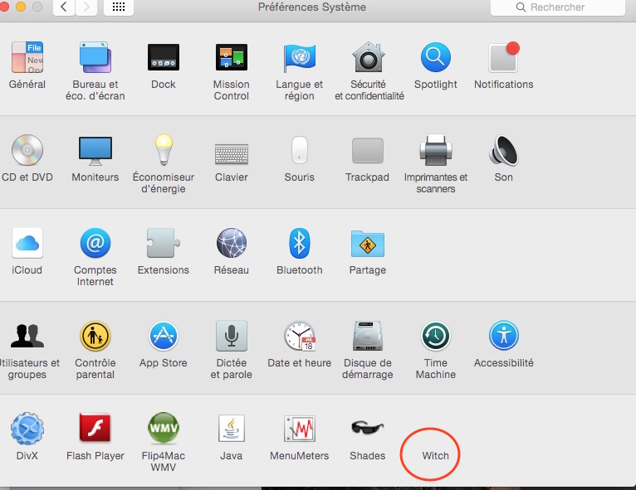
Task: Open the Flash Player settings
Action: click(95, 429)
